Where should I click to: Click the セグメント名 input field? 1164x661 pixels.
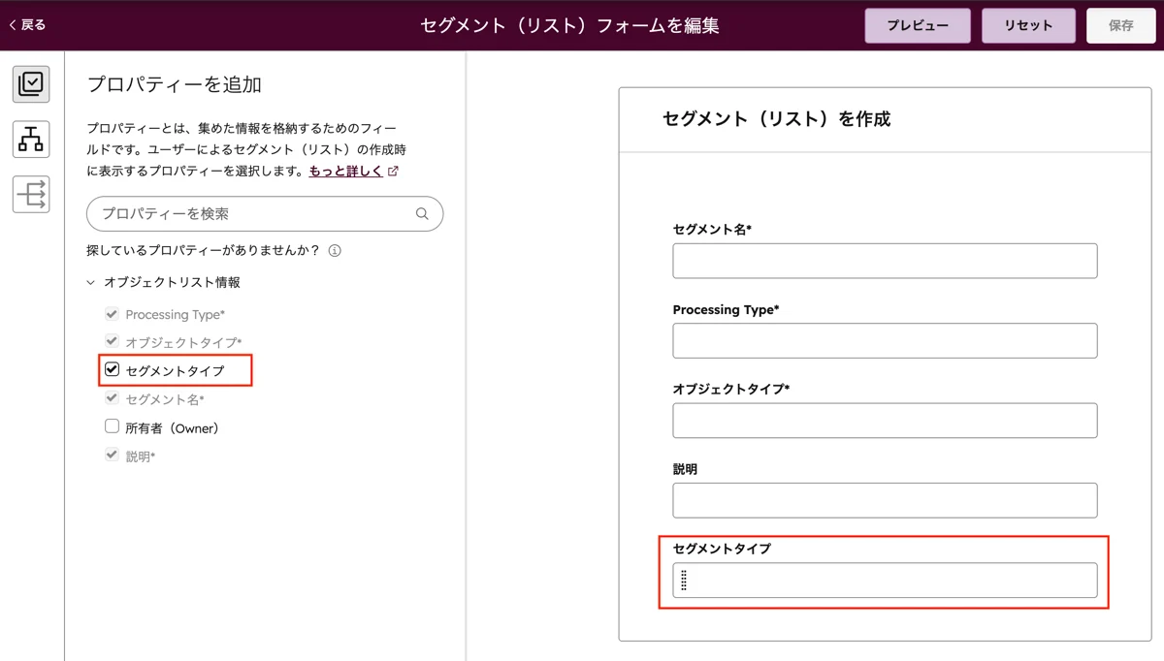tap(884, 261)
